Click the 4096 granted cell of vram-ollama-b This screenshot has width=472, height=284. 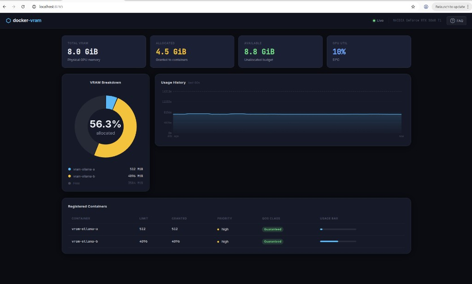pos(176,241)
